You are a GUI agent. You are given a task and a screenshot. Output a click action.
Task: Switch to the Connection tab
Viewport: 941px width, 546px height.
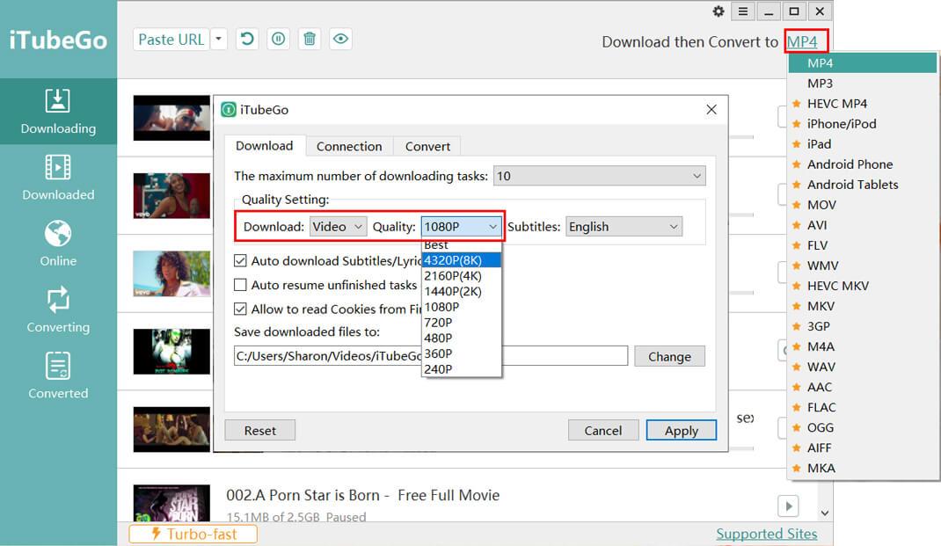[x=349, y=147]
